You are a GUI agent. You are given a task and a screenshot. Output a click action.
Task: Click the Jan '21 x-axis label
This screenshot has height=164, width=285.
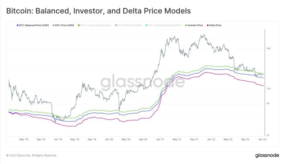point(160,139)
